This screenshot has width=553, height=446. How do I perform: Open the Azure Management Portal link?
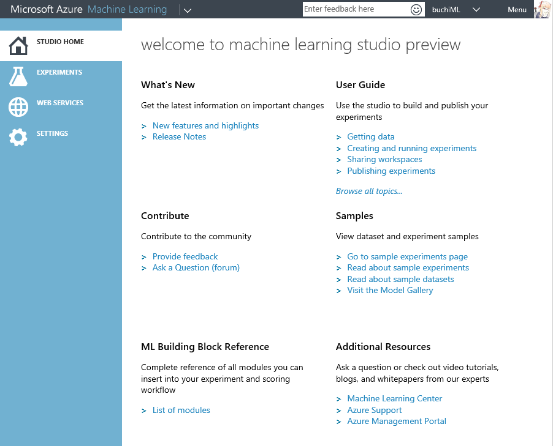pyautogui.click(x=397, y=422)
